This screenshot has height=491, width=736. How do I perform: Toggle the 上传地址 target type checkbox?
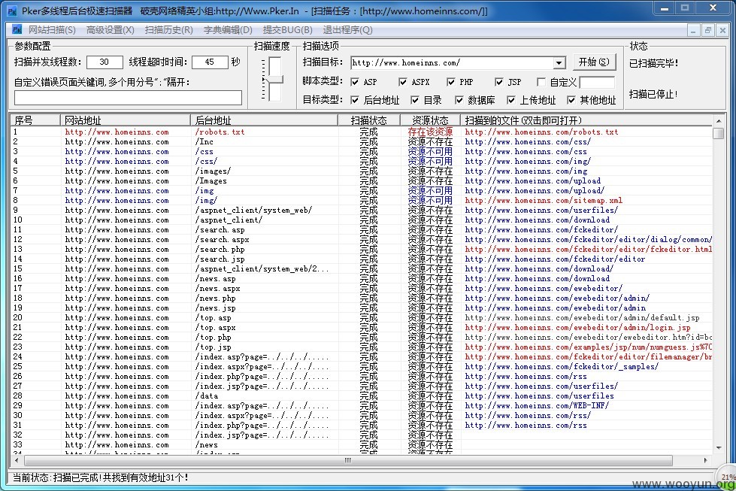click(x=511, y=100)
